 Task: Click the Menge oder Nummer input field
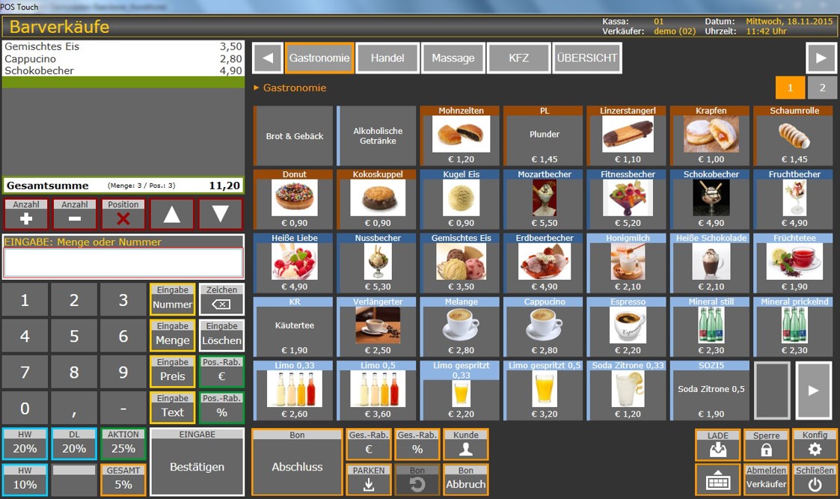pyautogui.click(x=123, y=263)
